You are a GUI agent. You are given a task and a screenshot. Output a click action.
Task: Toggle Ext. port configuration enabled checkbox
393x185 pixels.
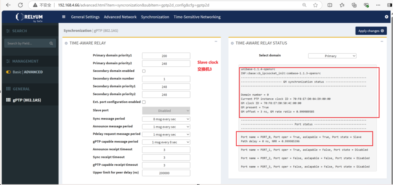click(x=144, y=102)
